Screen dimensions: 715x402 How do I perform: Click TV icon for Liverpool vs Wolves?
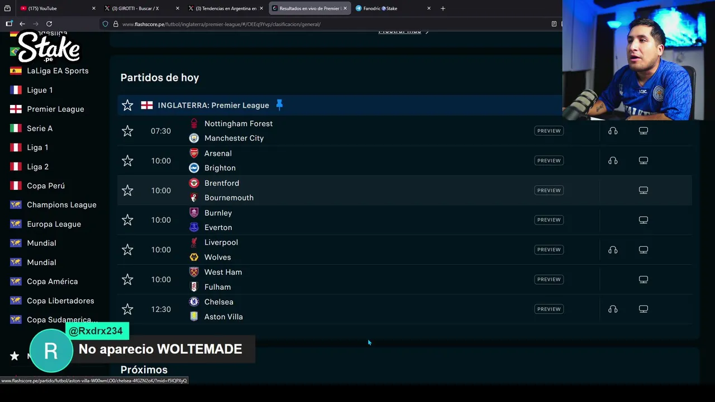pyautogui.click(x=643, y=250)
